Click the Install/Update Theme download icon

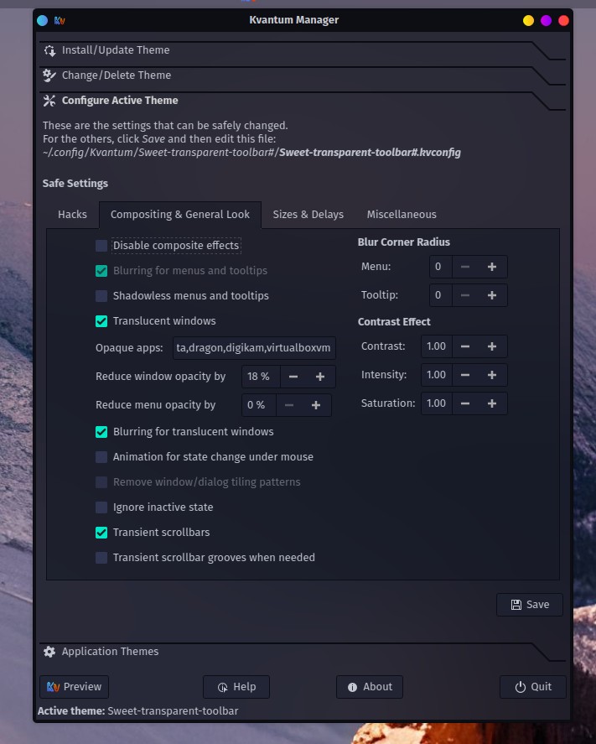[49, 50]
